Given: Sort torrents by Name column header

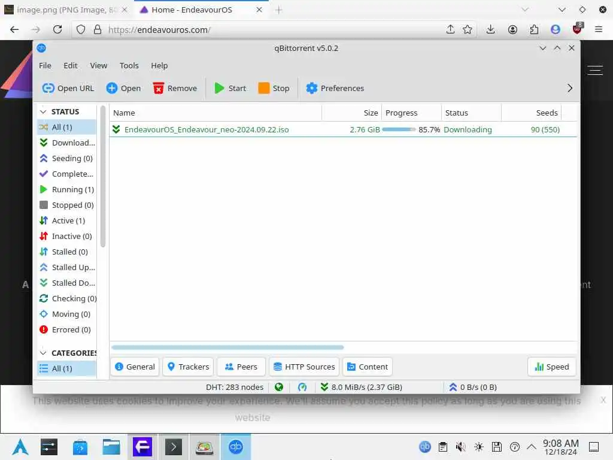Looking at the screenshot, I should click(216, 113).
